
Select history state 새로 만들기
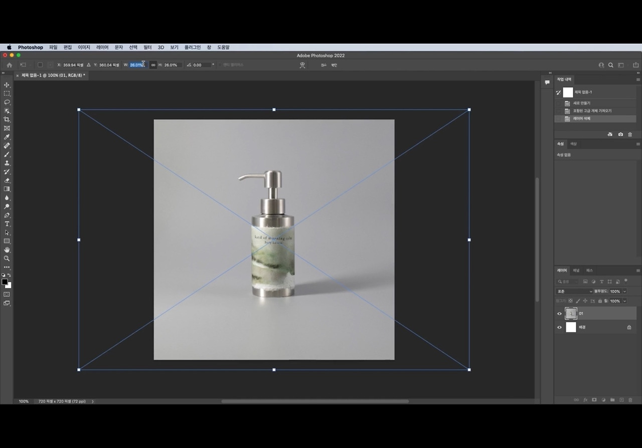point(595,103)
